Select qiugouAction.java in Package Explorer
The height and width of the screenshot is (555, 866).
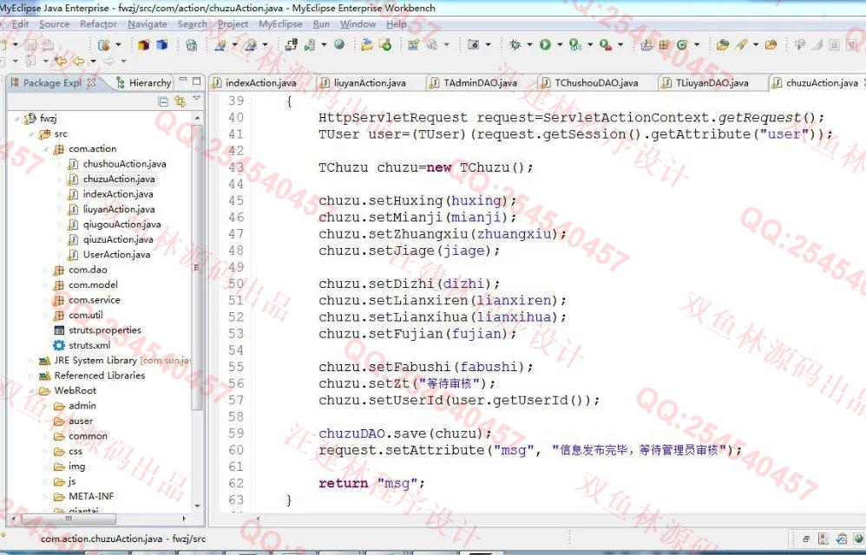pos(121,225)
